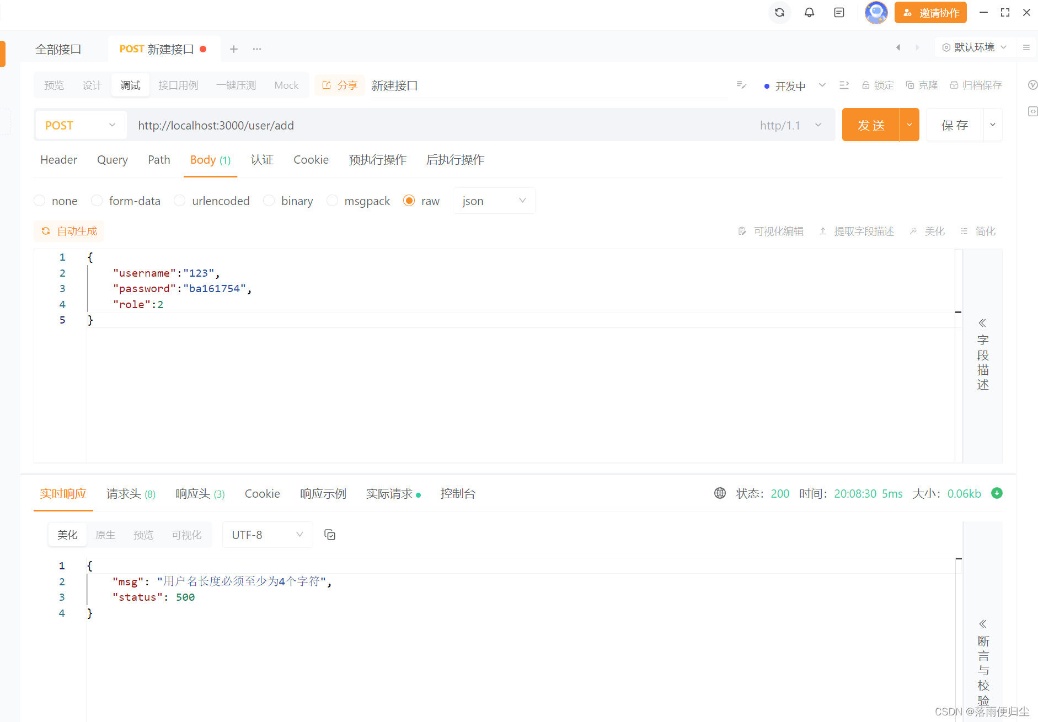Screen dimensions: 1038x722
Task: Switch to the Mock tab
Action: (x=286, y=85)
